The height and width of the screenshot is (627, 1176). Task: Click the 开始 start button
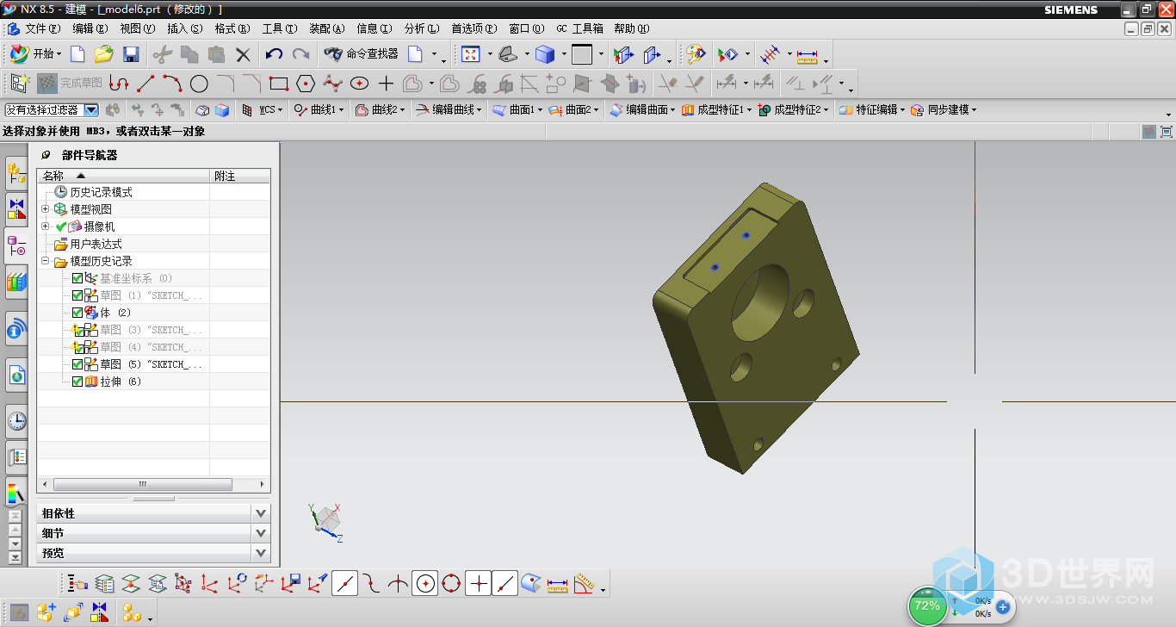tap(36, 54)
